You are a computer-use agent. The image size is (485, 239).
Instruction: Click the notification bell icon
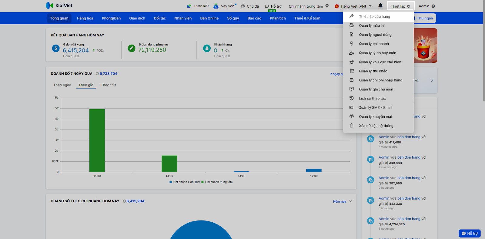380,6
